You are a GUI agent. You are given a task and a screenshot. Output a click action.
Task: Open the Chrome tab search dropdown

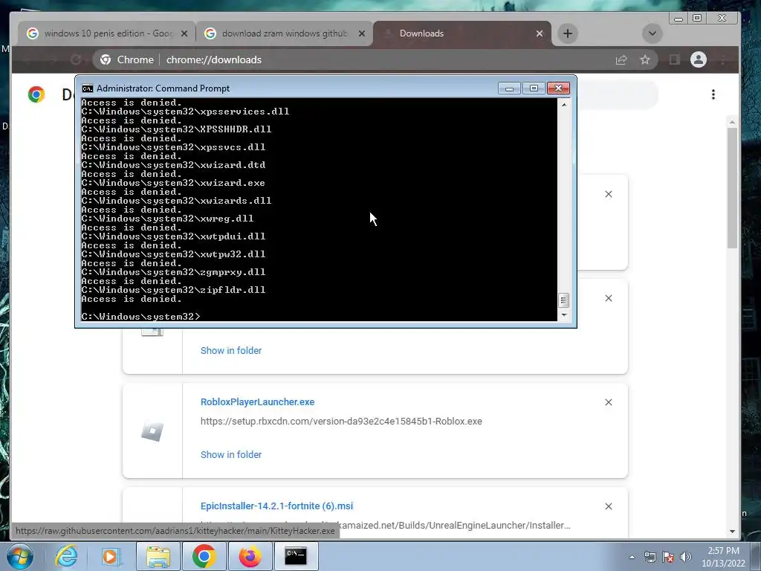(652, 33)
